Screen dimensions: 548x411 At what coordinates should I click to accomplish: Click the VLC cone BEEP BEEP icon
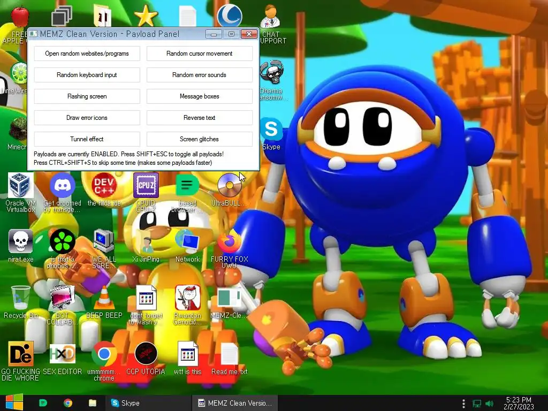point(104,298)
